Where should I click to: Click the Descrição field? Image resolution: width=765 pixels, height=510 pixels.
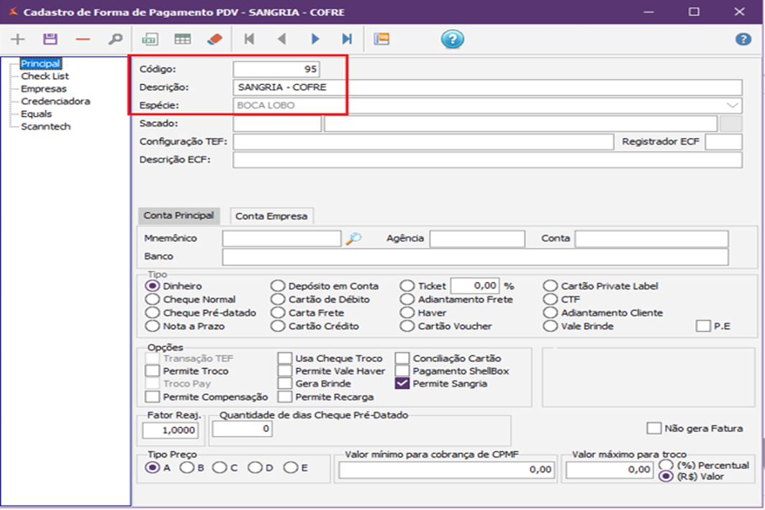point(487,87)
